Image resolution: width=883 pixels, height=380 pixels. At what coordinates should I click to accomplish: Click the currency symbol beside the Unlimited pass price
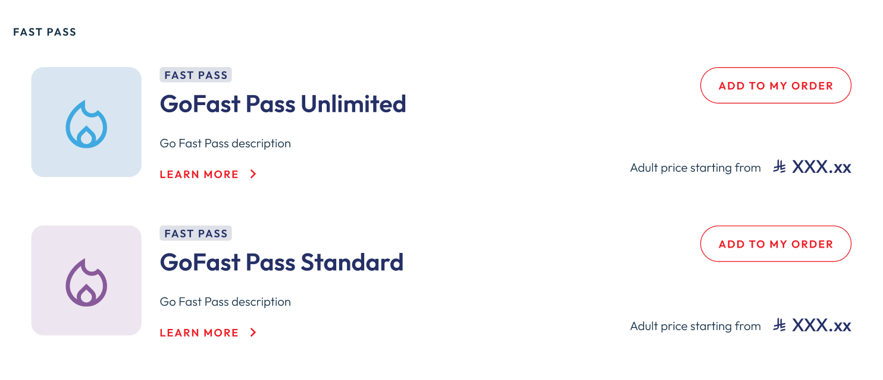pos(779,168)
